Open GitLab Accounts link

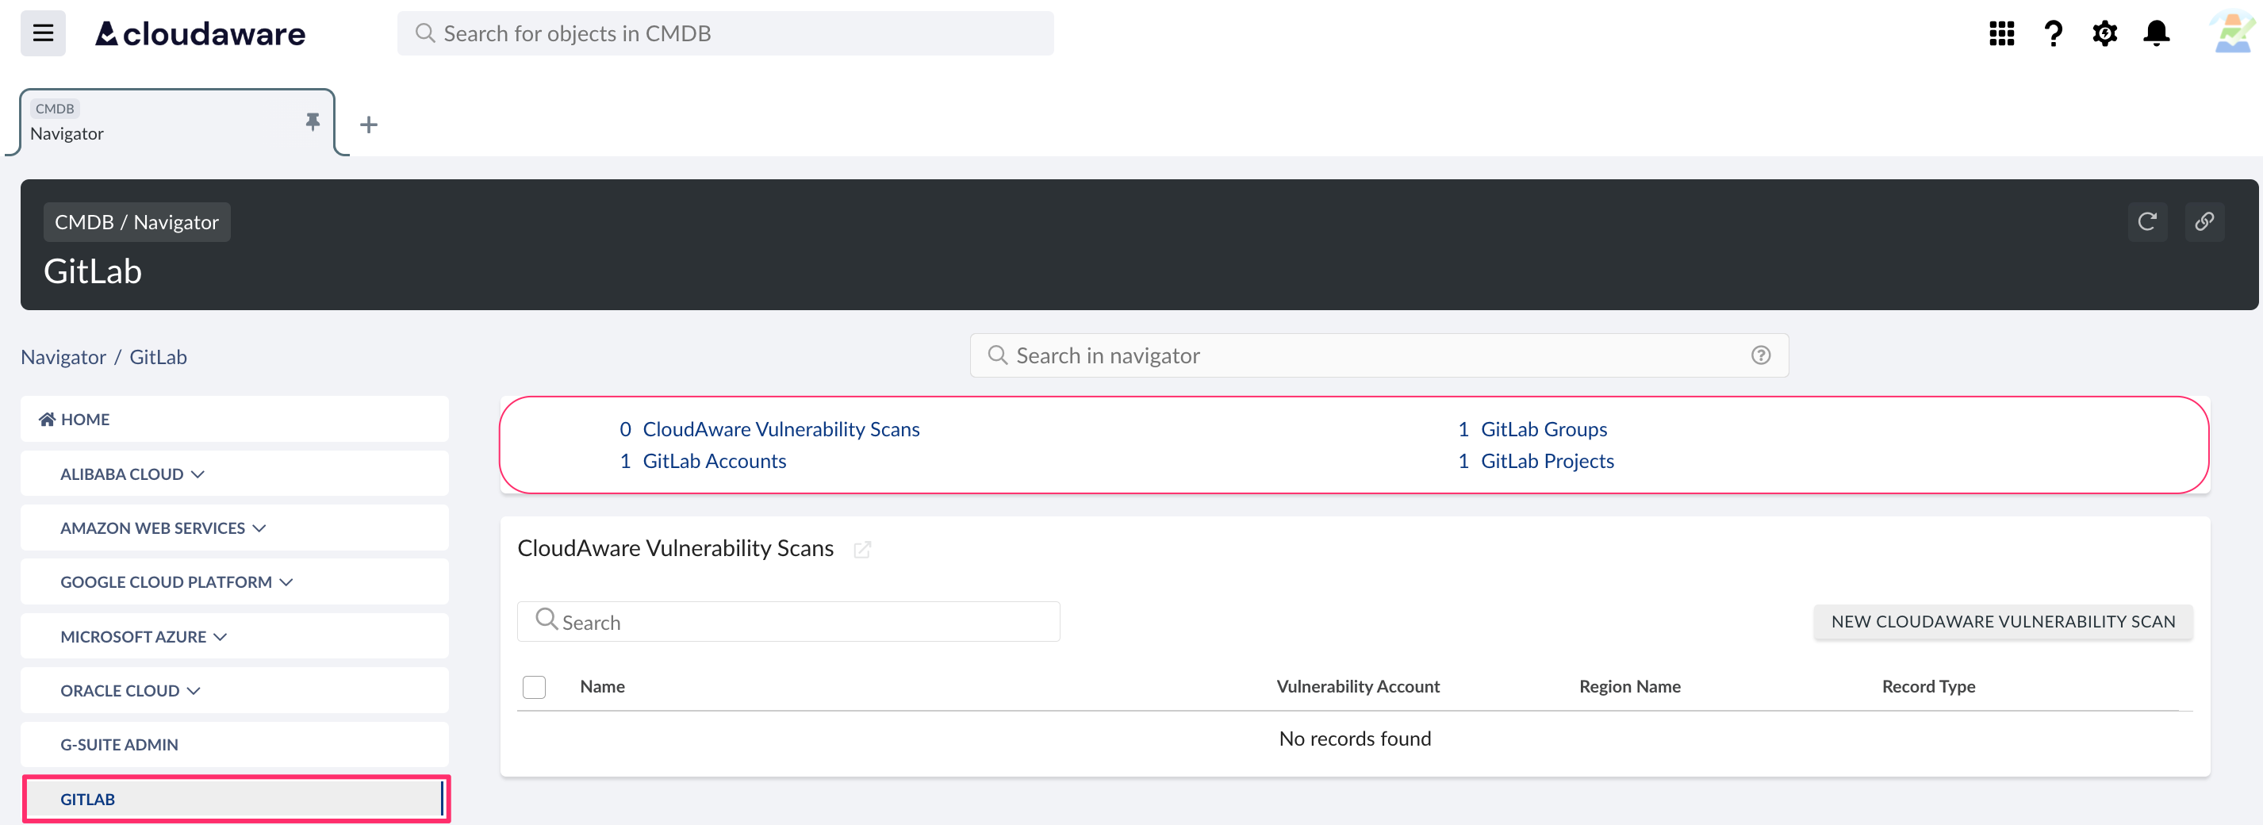714,461
